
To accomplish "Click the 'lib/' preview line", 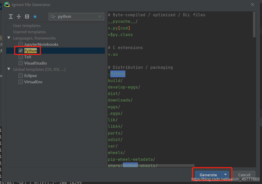I will pyautogui.click(x=113, y=120).
